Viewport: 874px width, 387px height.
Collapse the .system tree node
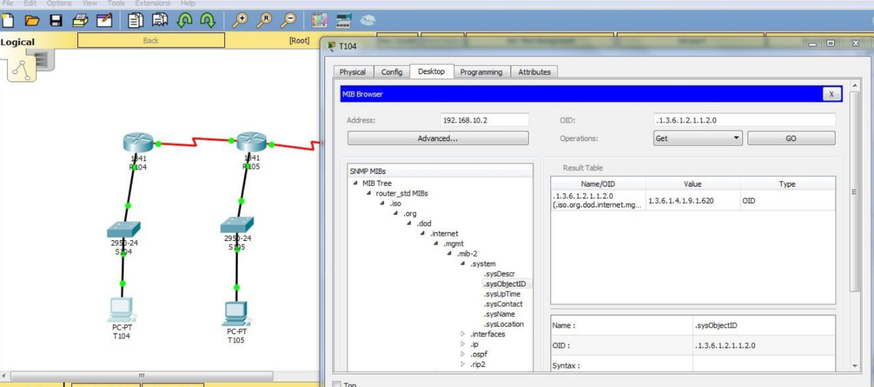coord(463,264)
